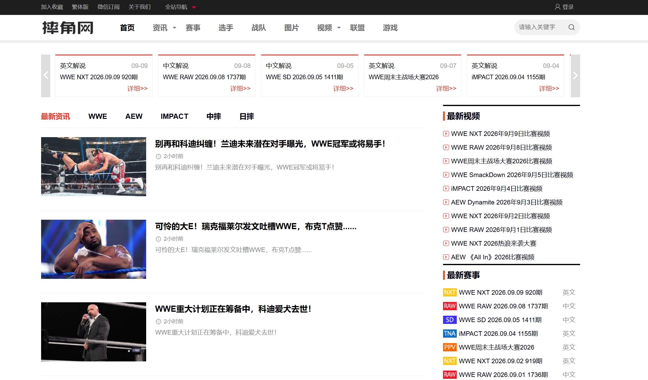Screen dimensions: 648x380
Task: Click play icon beside WWE RAW 2026年9月1日比赛视频
Action: 446,230
